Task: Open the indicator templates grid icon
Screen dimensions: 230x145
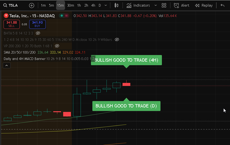Action: [164, 6]
